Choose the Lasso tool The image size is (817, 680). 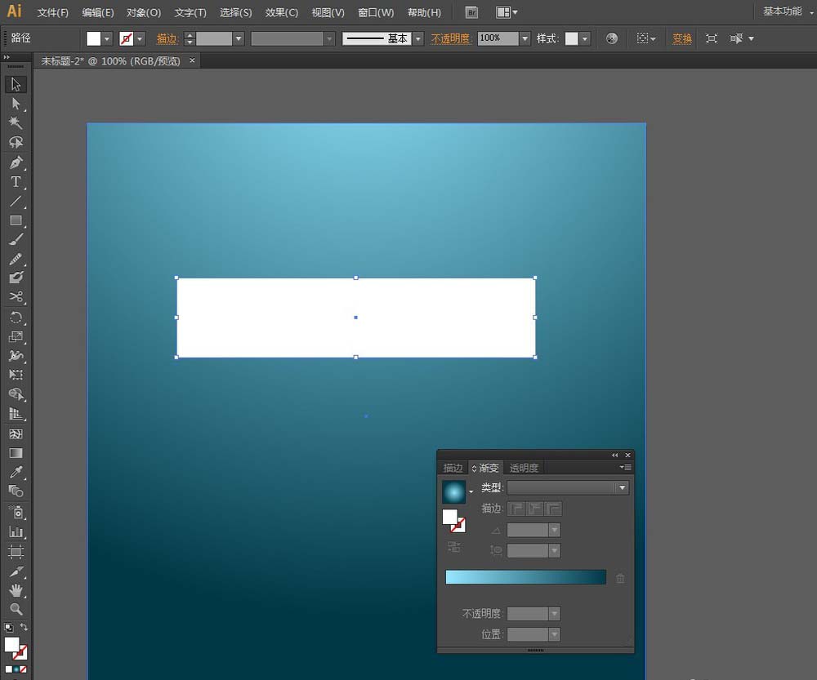(x=16, y=142)
